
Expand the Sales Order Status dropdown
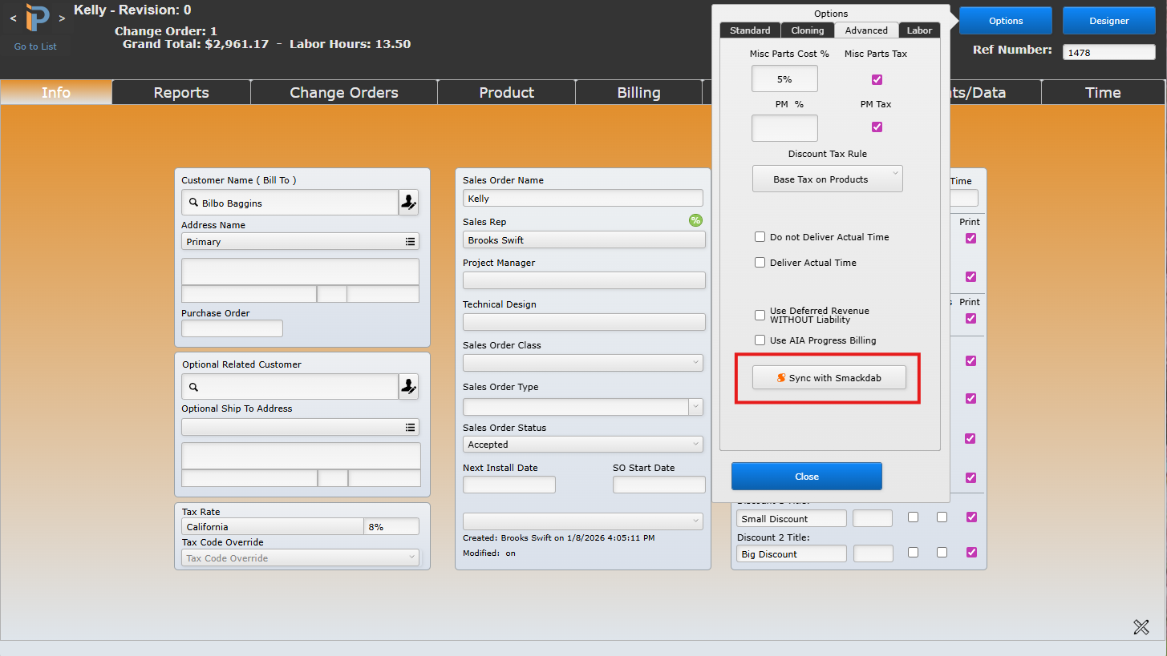(x=582, y=445)
